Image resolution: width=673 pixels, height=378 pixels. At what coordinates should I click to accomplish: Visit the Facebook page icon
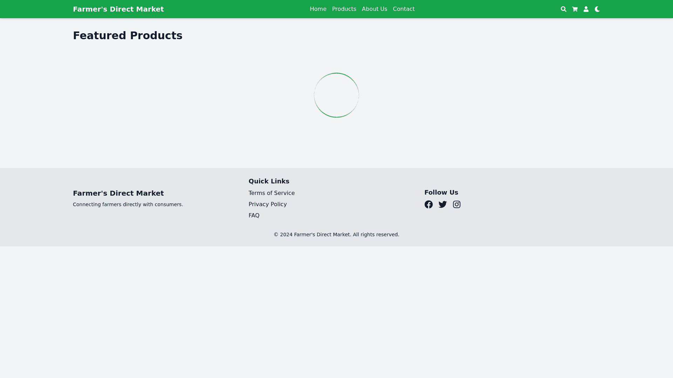click(428, 204)
